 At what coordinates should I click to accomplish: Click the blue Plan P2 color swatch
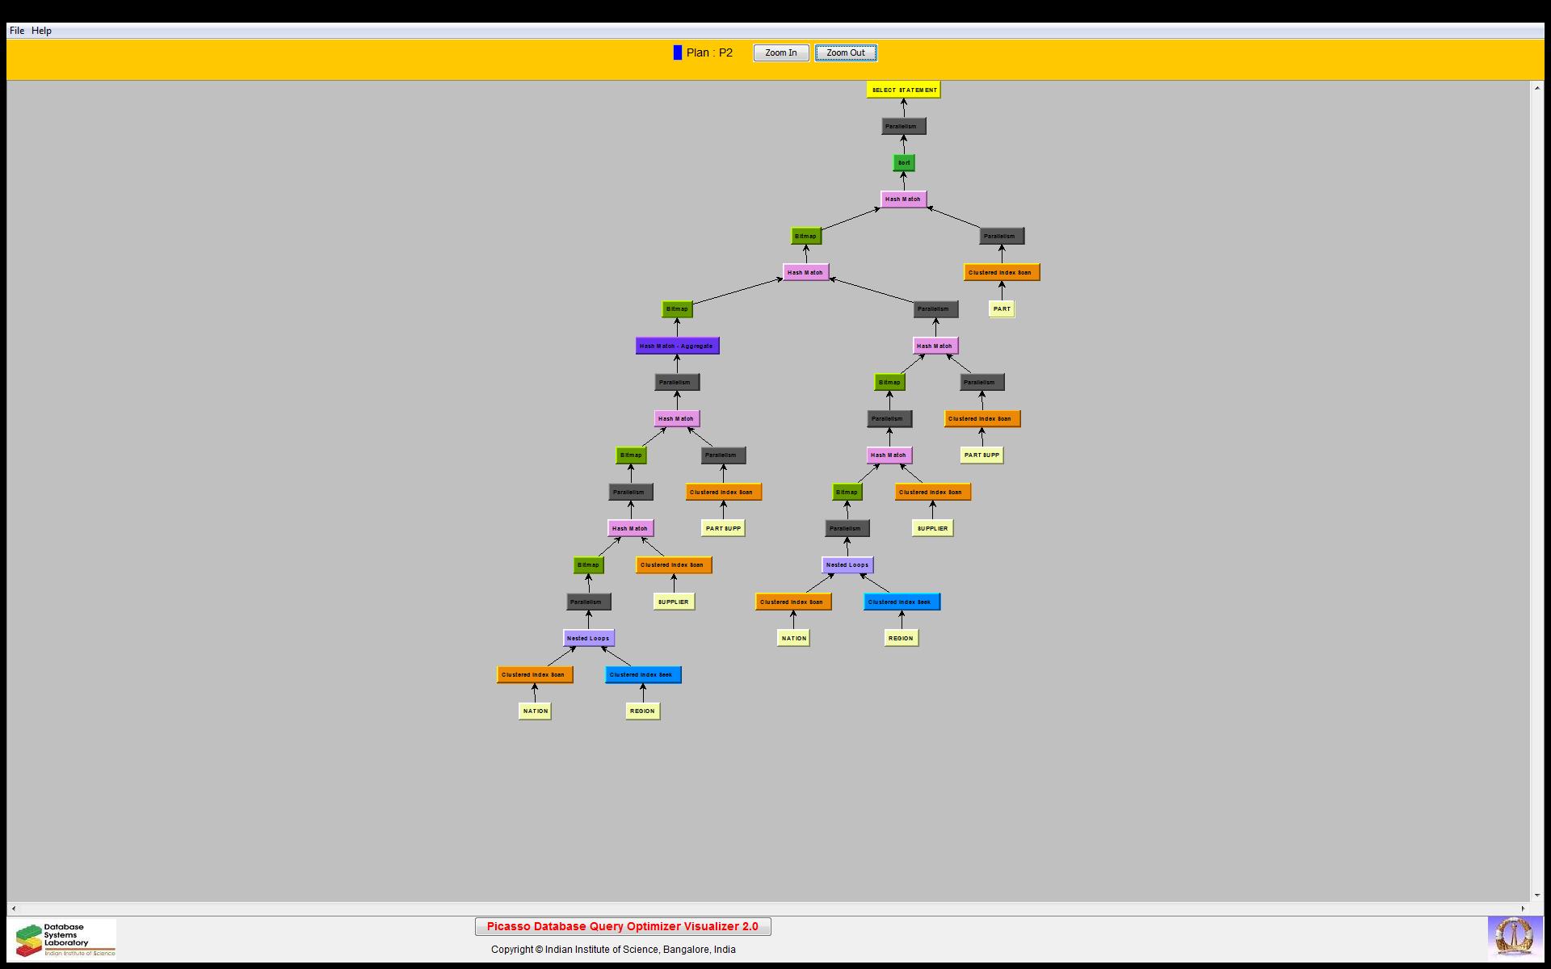[x=677, y=52]
